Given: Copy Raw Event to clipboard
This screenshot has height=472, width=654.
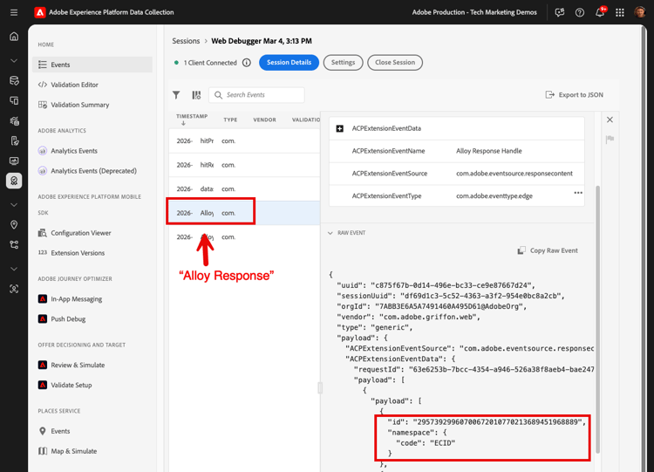Looking at the screenshot, I should (x=548, y=250).
